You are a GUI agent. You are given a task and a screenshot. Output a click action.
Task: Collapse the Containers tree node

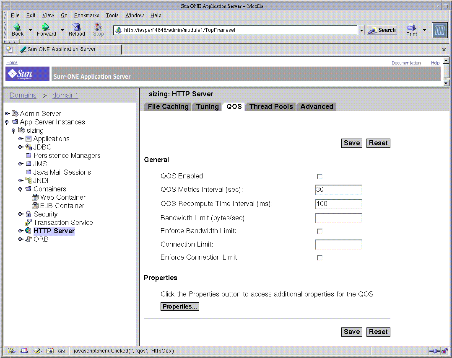[20, 189]
